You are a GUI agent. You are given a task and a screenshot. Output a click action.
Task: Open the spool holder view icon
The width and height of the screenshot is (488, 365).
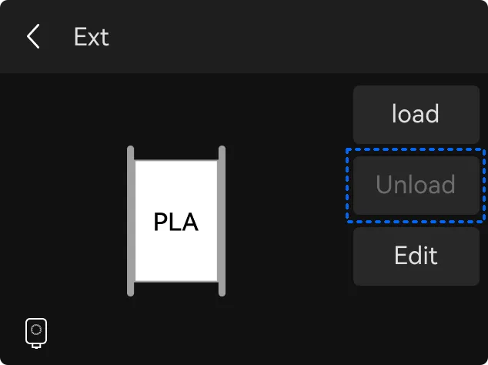click(36, 333)
